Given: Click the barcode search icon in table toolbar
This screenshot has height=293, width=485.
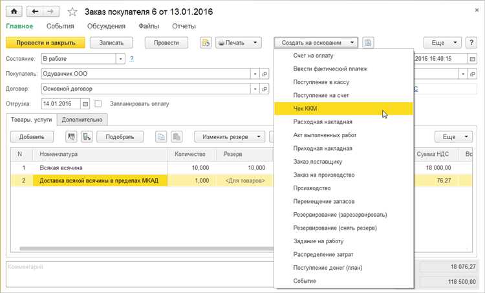Looking at the screenshot, I should (71, 136).
